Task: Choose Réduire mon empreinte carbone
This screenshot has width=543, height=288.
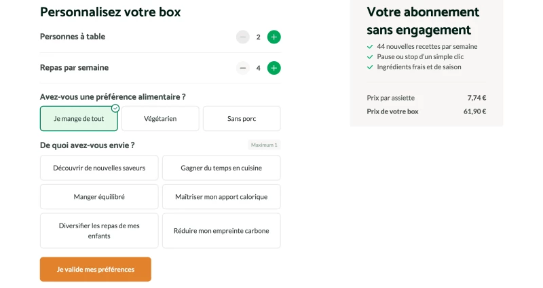Action: pyautogui.click(x=221, y=231)
